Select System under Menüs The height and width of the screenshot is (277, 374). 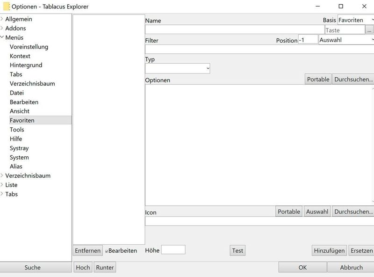(x=19, y=157)
